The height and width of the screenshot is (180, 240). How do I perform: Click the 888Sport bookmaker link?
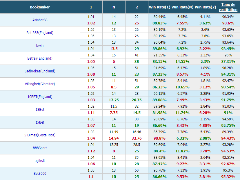point(40,148)
